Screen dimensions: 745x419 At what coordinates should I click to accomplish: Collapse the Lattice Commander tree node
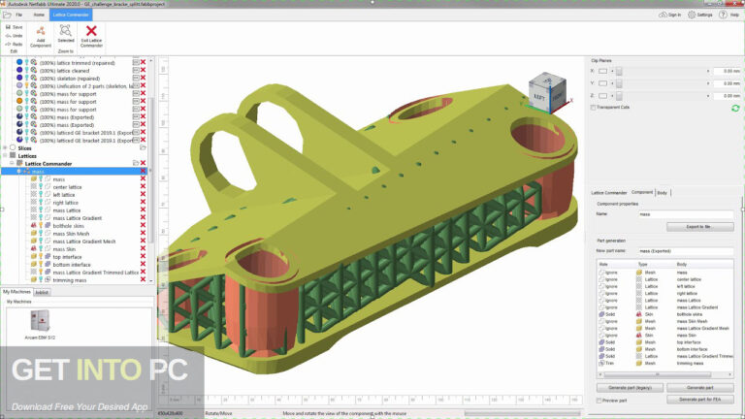pos(13,163)
